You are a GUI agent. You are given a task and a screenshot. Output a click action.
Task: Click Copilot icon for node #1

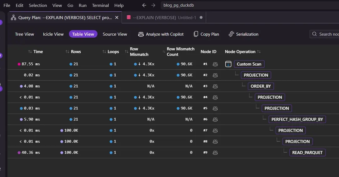coord(215,64)
